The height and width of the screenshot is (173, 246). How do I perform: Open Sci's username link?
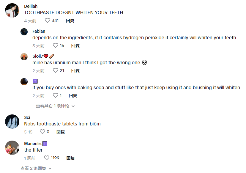(x=27, y=117)
